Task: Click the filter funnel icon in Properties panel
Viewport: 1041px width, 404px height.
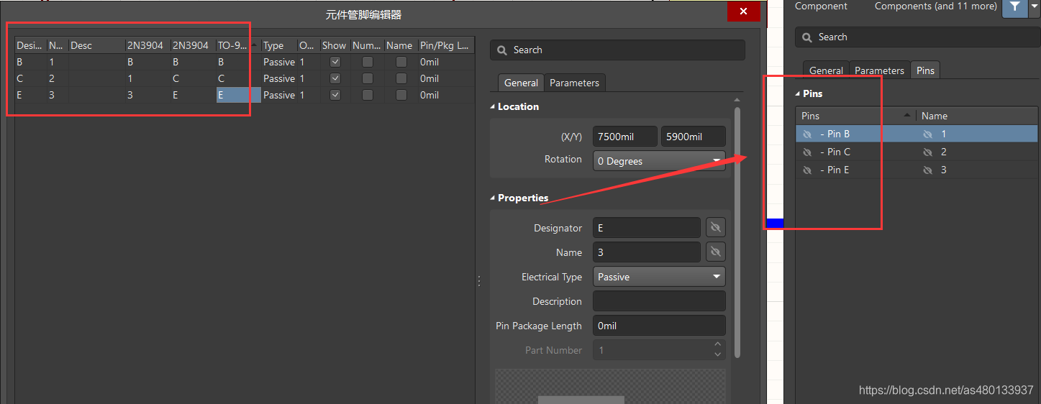Action: [1014, 6]
